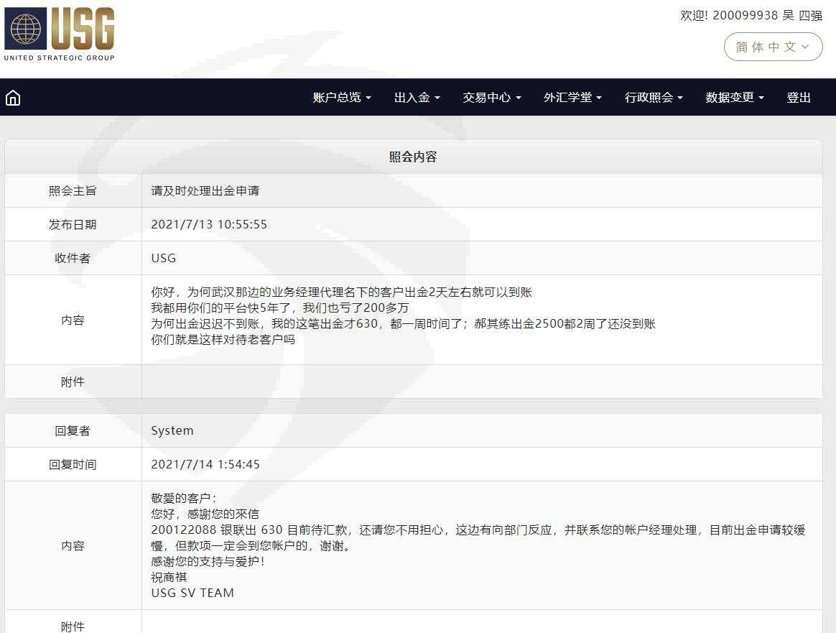Click the USG United Strategic Group logo

pyautogui.click(x=60, y=34)
